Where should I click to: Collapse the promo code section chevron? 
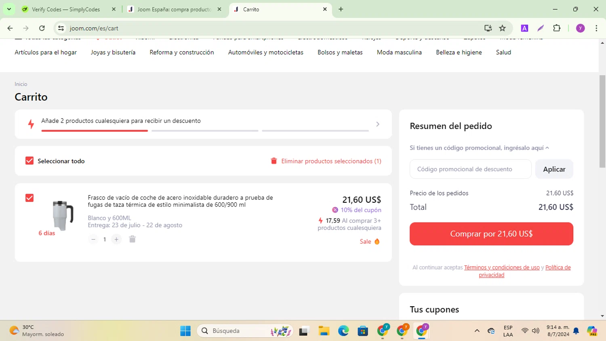tap(547, 148)
